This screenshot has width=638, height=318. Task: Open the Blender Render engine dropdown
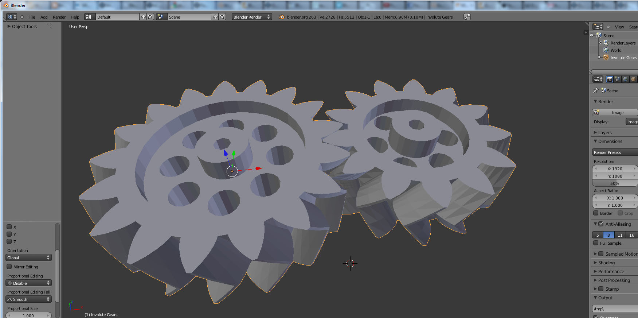click(x=251, y=17)
